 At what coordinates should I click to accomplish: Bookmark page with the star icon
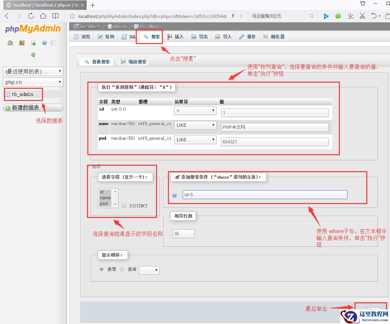click(72, 16)
